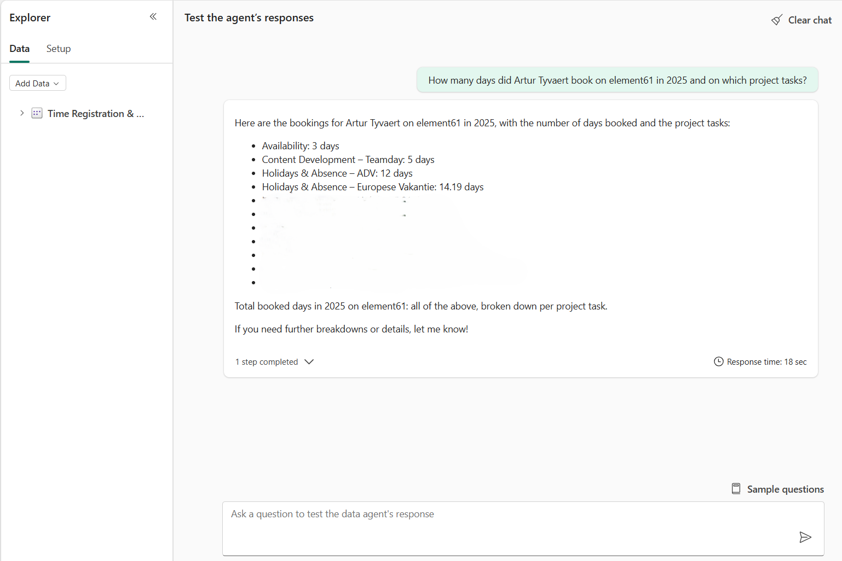Click the broom icon beside Clear chat

coord(777,19)
